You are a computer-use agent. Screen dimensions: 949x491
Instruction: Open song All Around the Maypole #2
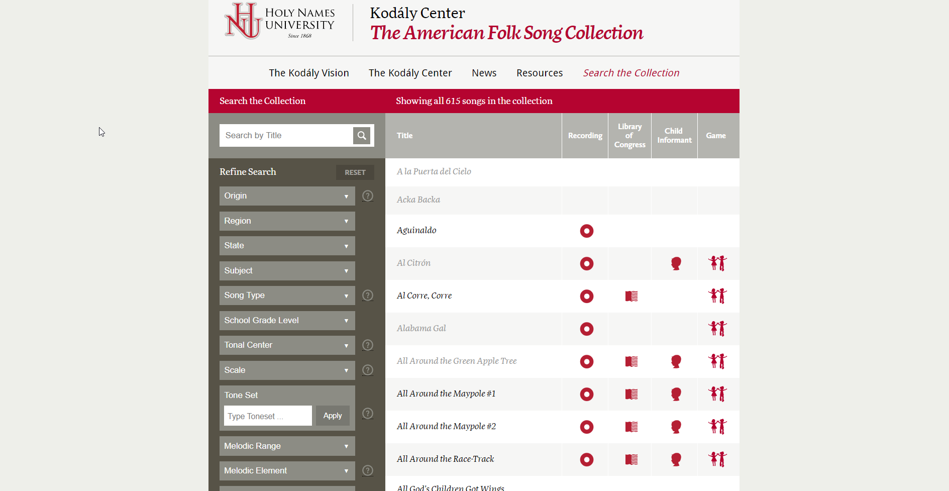click(446, 426)
